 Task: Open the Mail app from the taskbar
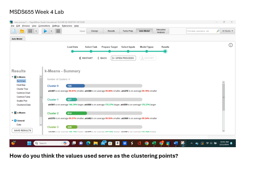(x=103, y=143)
